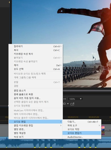Click the 분할 (Split) entry
Screen dimensions: 111x150
pos(35,82)
